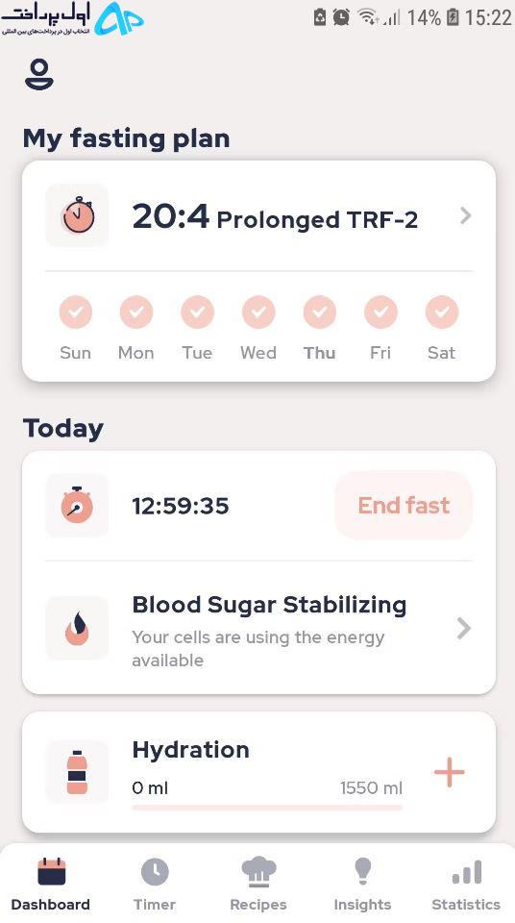Tap the 12:59:35 elapsed fasting time
The width and height of the screenshot is (515, 923).
[x=180, y=506]
